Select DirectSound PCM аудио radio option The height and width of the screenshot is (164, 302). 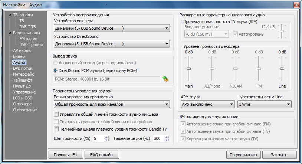click(56, 70)
